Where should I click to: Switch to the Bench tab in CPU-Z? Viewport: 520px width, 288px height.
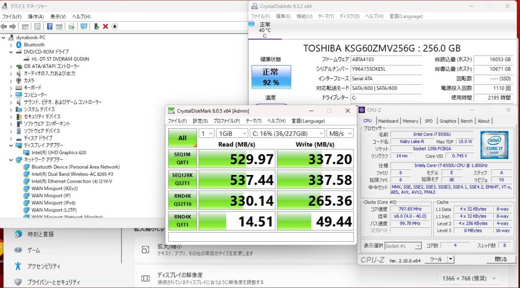(467, 121)
